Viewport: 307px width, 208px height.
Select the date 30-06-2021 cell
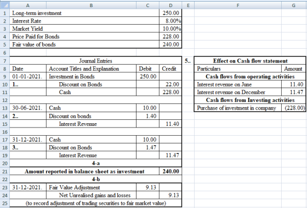click(x=28, y=108)
